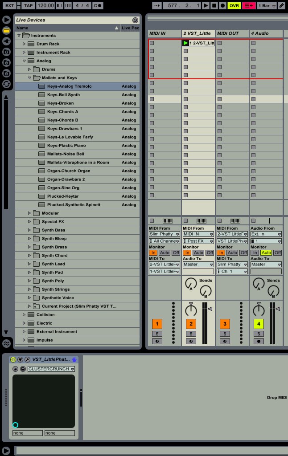Click the save preset floppy icon
Screen dimensions: 288x456
pyautogui.click(x=22, y=369)
